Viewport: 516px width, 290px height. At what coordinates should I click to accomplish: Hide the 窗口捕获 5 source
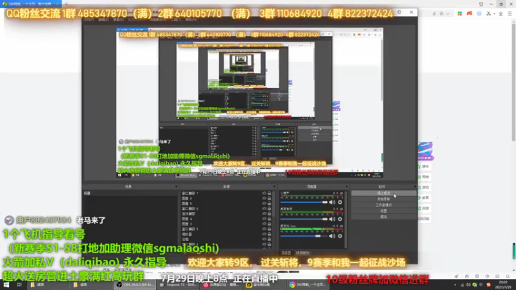coord(264,229)
